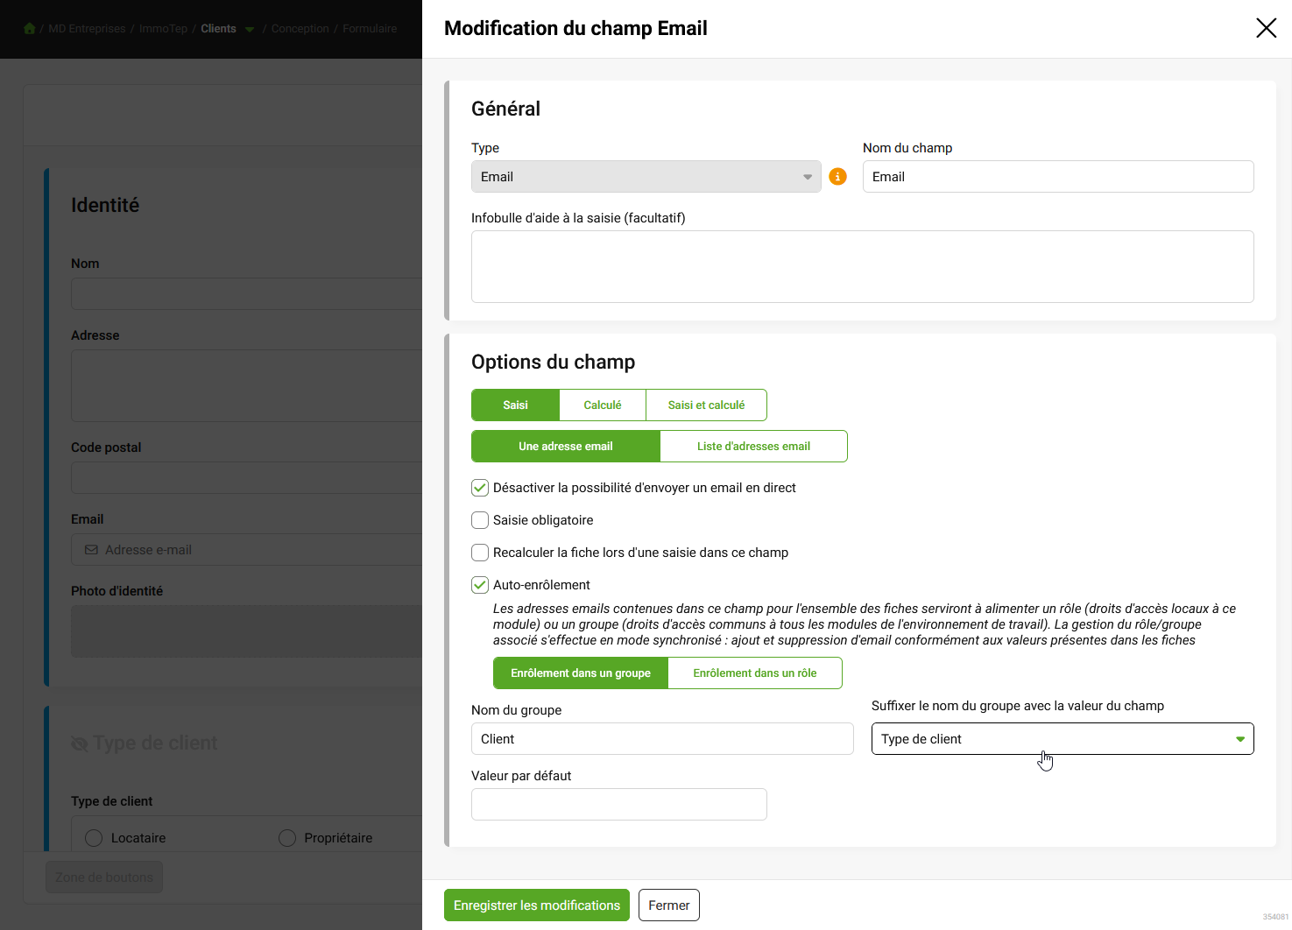Select Enrôlement dans un rôle
Viewport: 1292px width, 930px height.
pos(755,673)
